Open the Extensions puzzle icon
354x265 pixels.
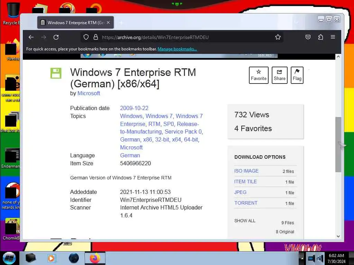320,37
